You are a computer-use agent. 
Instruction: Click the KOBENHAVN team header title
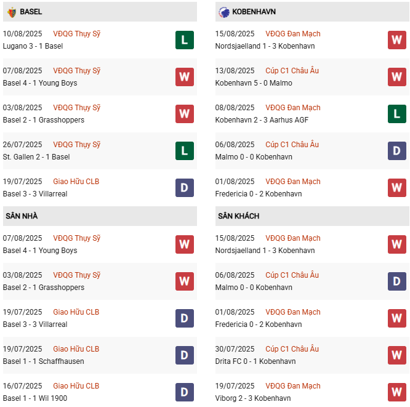click(x=254, y=12)
